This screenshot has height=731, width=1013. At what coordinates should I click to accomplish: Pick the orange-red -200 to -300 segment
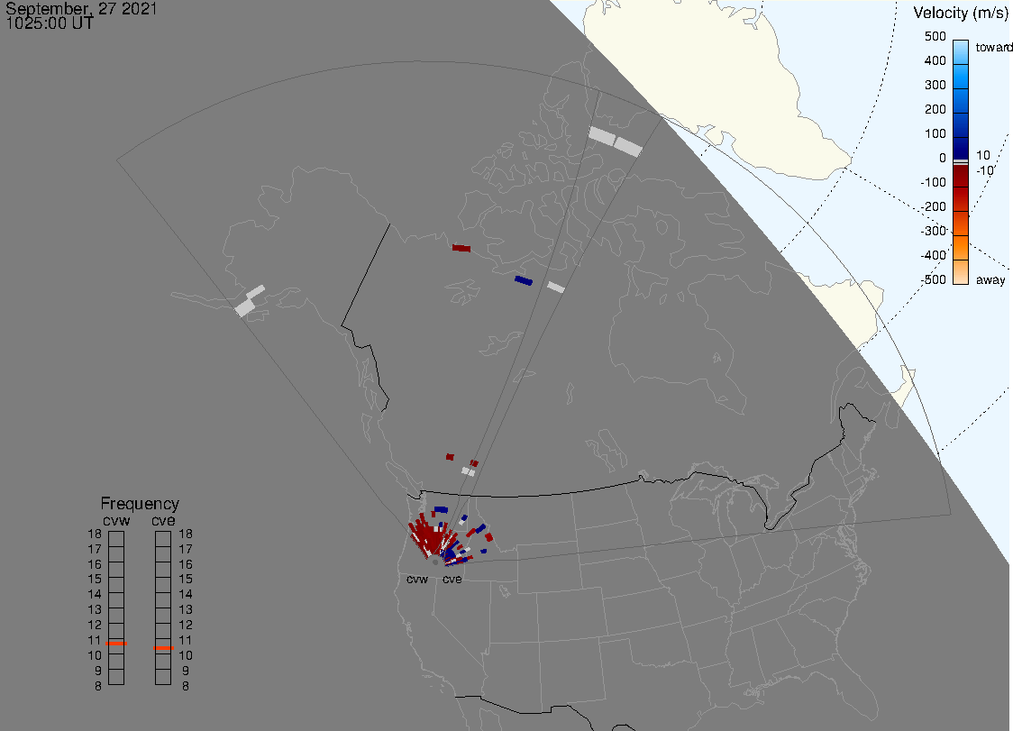961,224
